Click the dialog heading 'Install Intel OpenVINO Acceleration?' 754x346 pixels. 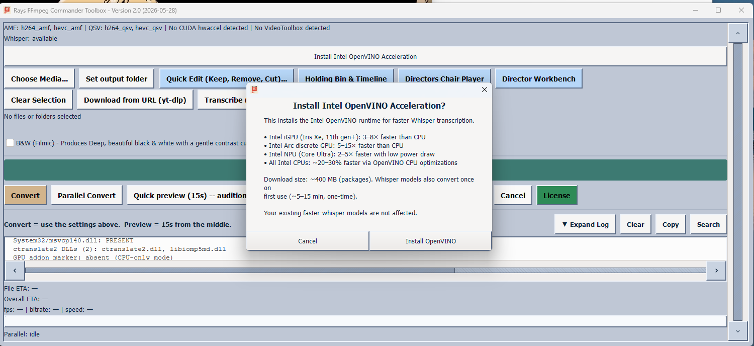[369, 106]
